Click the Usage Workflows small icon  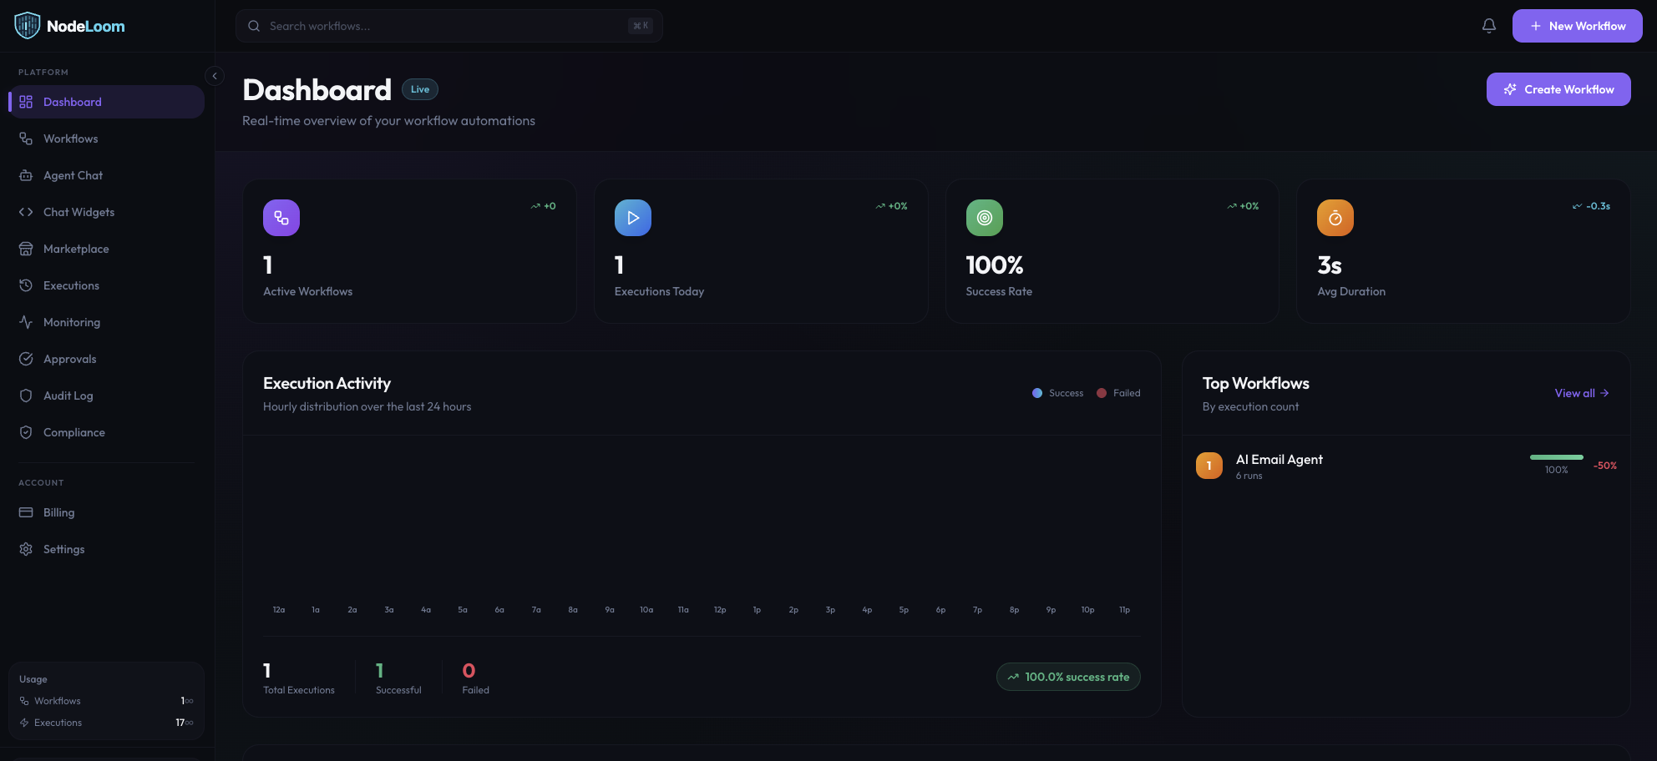tap(24, 701)
